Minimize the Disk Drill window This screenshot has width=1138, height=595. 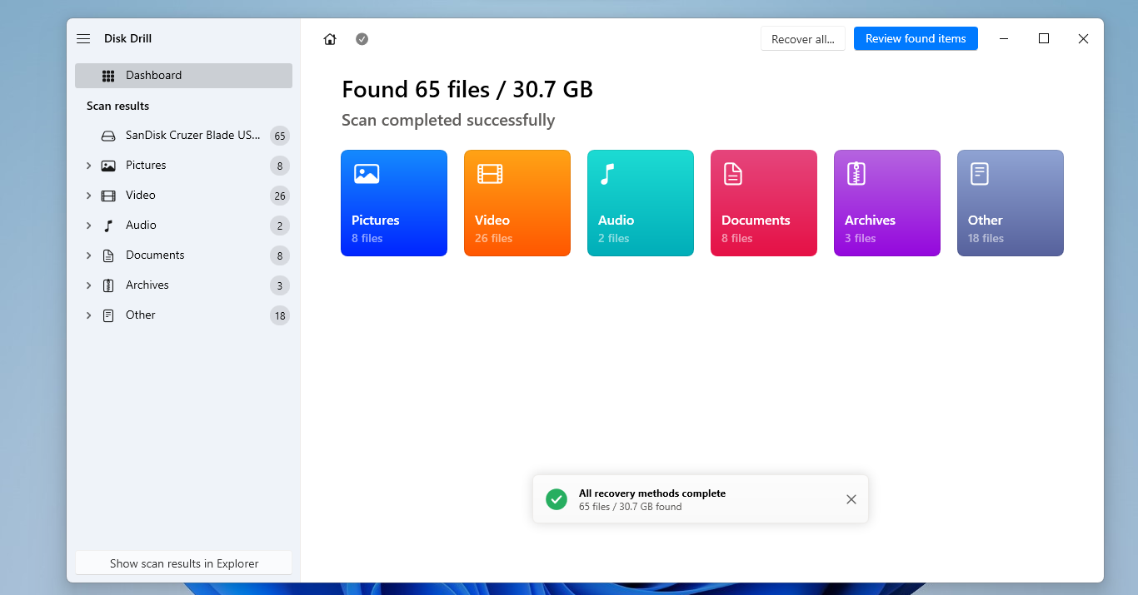[x=1005, y=38]
